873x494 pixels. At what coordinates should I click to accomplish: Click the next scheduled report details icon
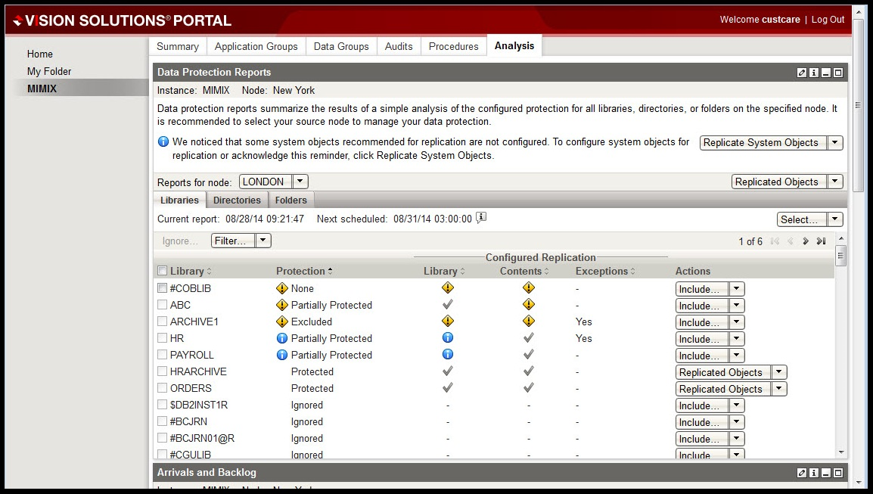481,219
